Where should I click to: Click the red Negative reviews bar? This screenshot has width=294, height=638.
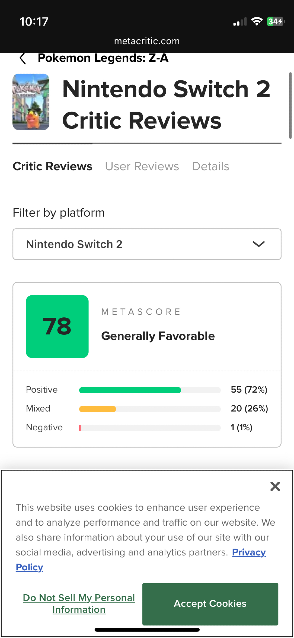(x=80, y=428)
